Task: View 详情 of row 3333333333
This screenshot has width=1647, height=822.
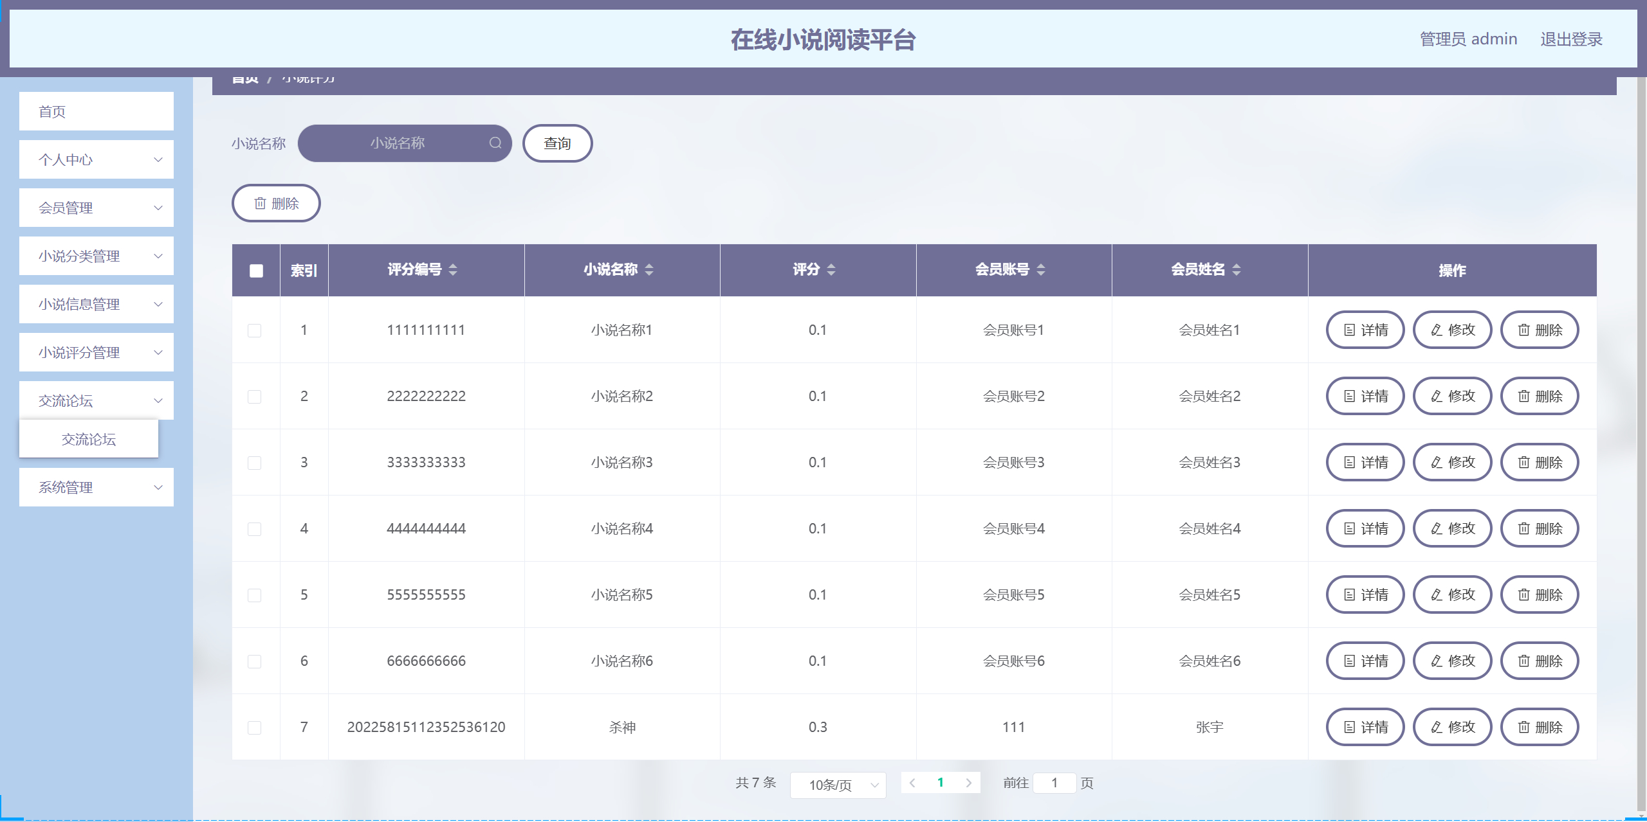Action: click(x=1365, y=462)
